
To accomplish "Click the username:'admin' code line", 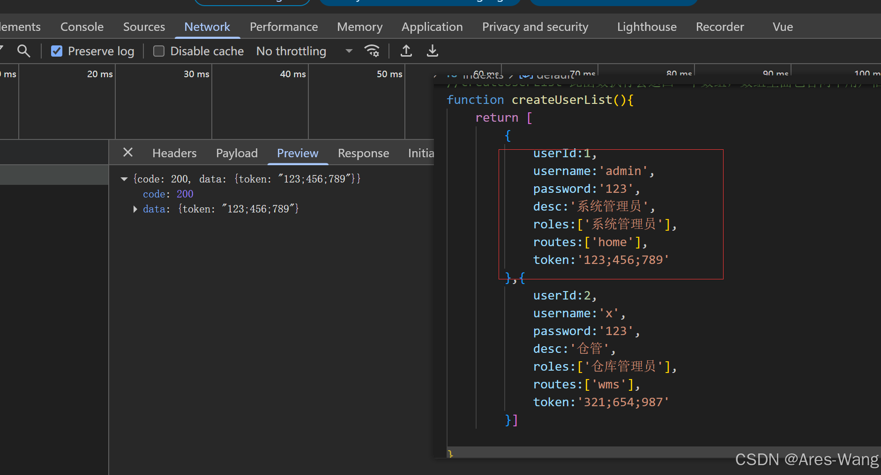I will 593,171.
